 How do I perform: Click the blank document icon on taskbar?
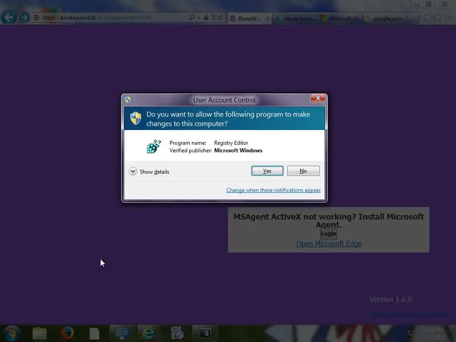tap(94, 334)
